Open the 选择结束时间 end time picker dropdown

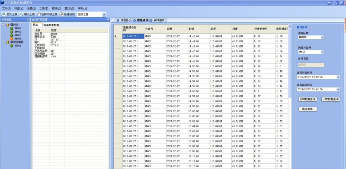coord(338,89)
